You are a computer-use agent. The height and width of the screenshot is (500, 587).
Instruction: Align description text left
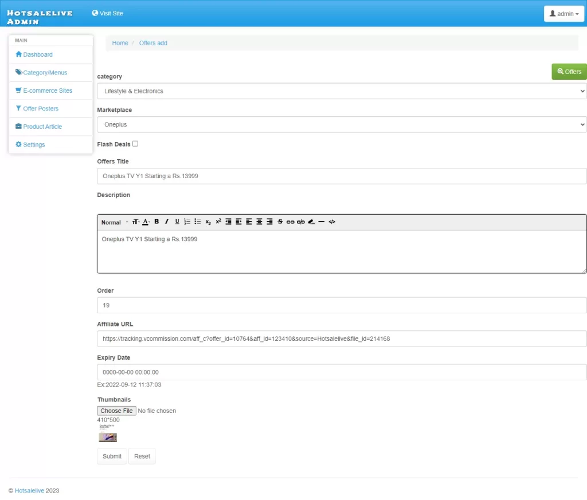click(249, 222)
